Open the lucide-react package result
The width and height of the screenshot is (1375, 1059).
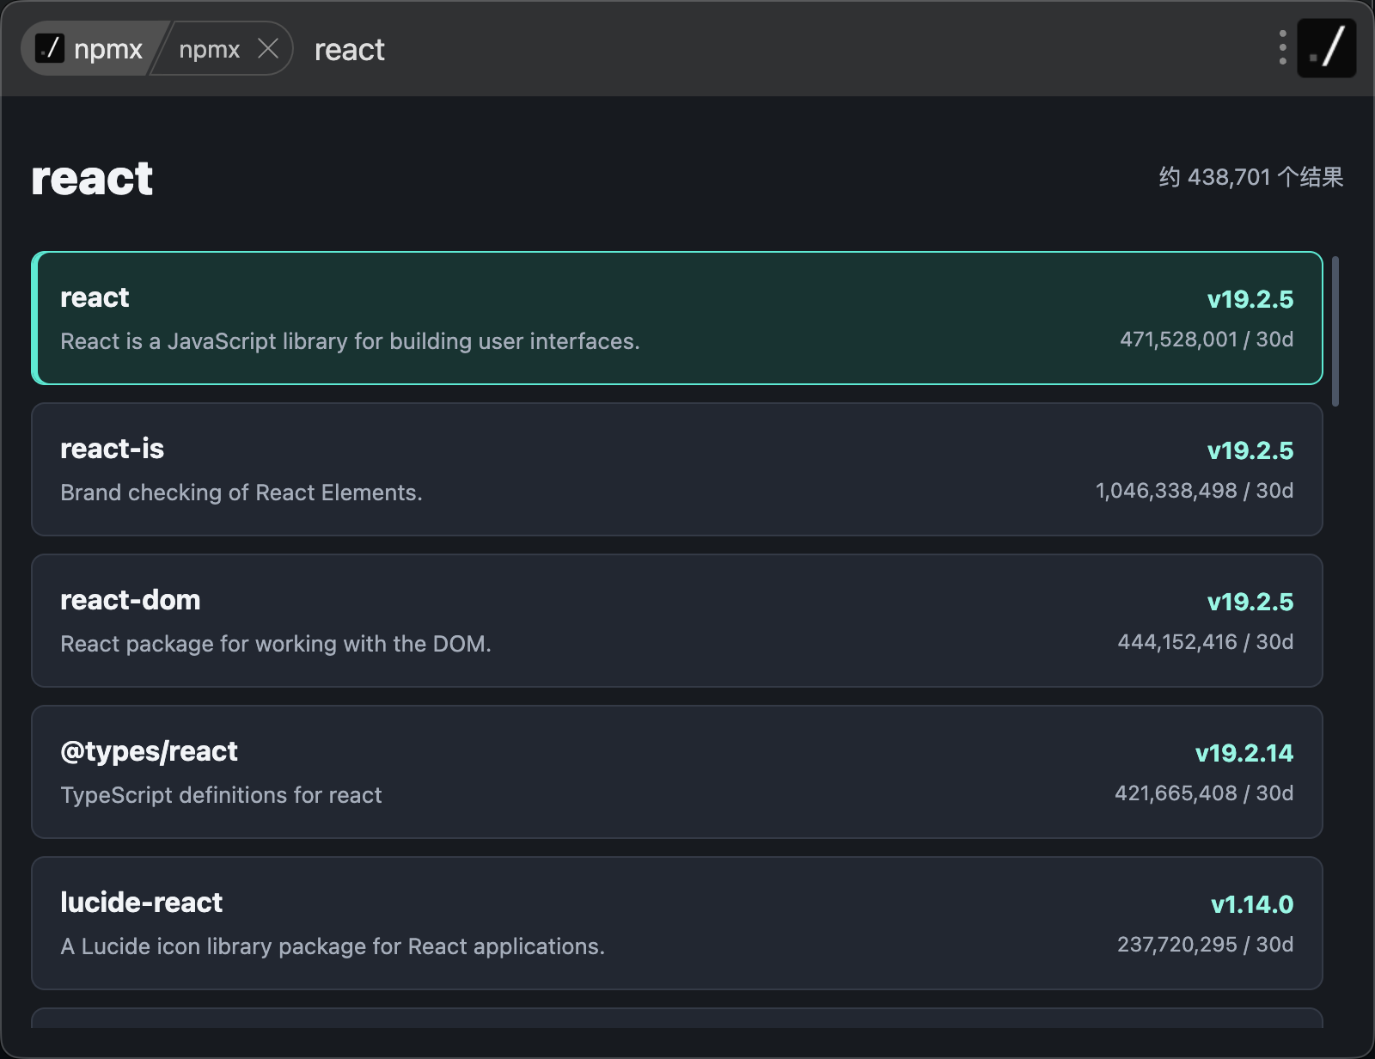point(677,923)
